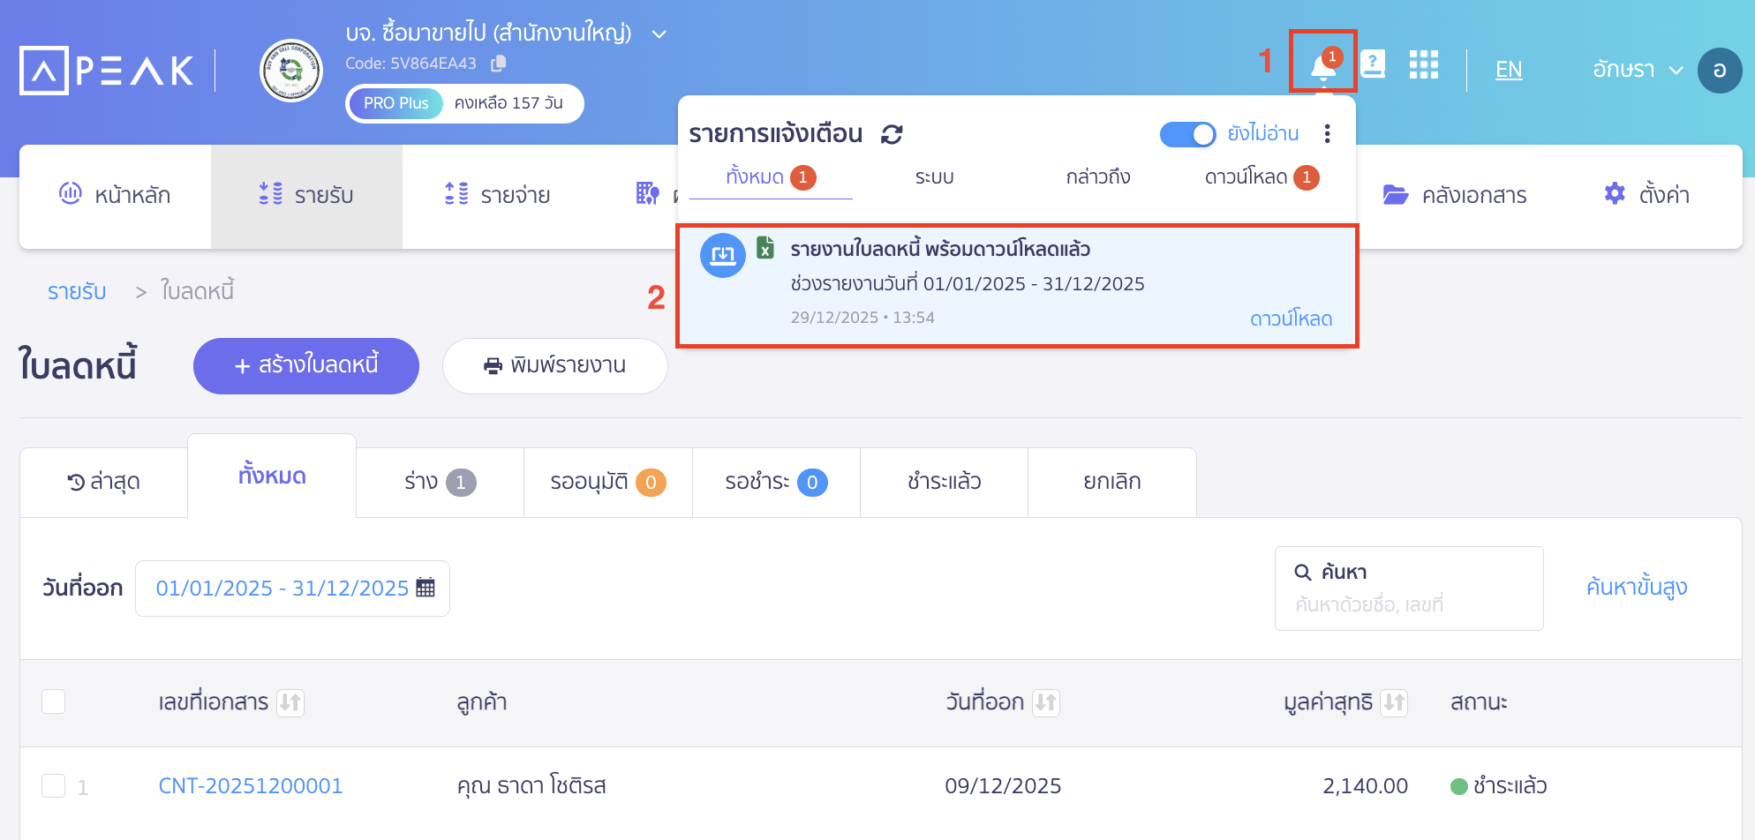The width and height of the screenshot is (1755, 840).
Task: Click inside the ค้นหา search field
Action: [x=1408, y=589]
